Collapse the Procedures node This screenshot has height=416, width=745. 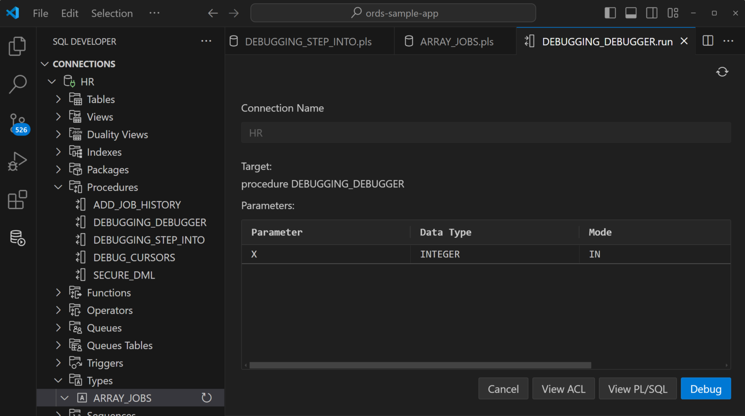pos(58,187)
